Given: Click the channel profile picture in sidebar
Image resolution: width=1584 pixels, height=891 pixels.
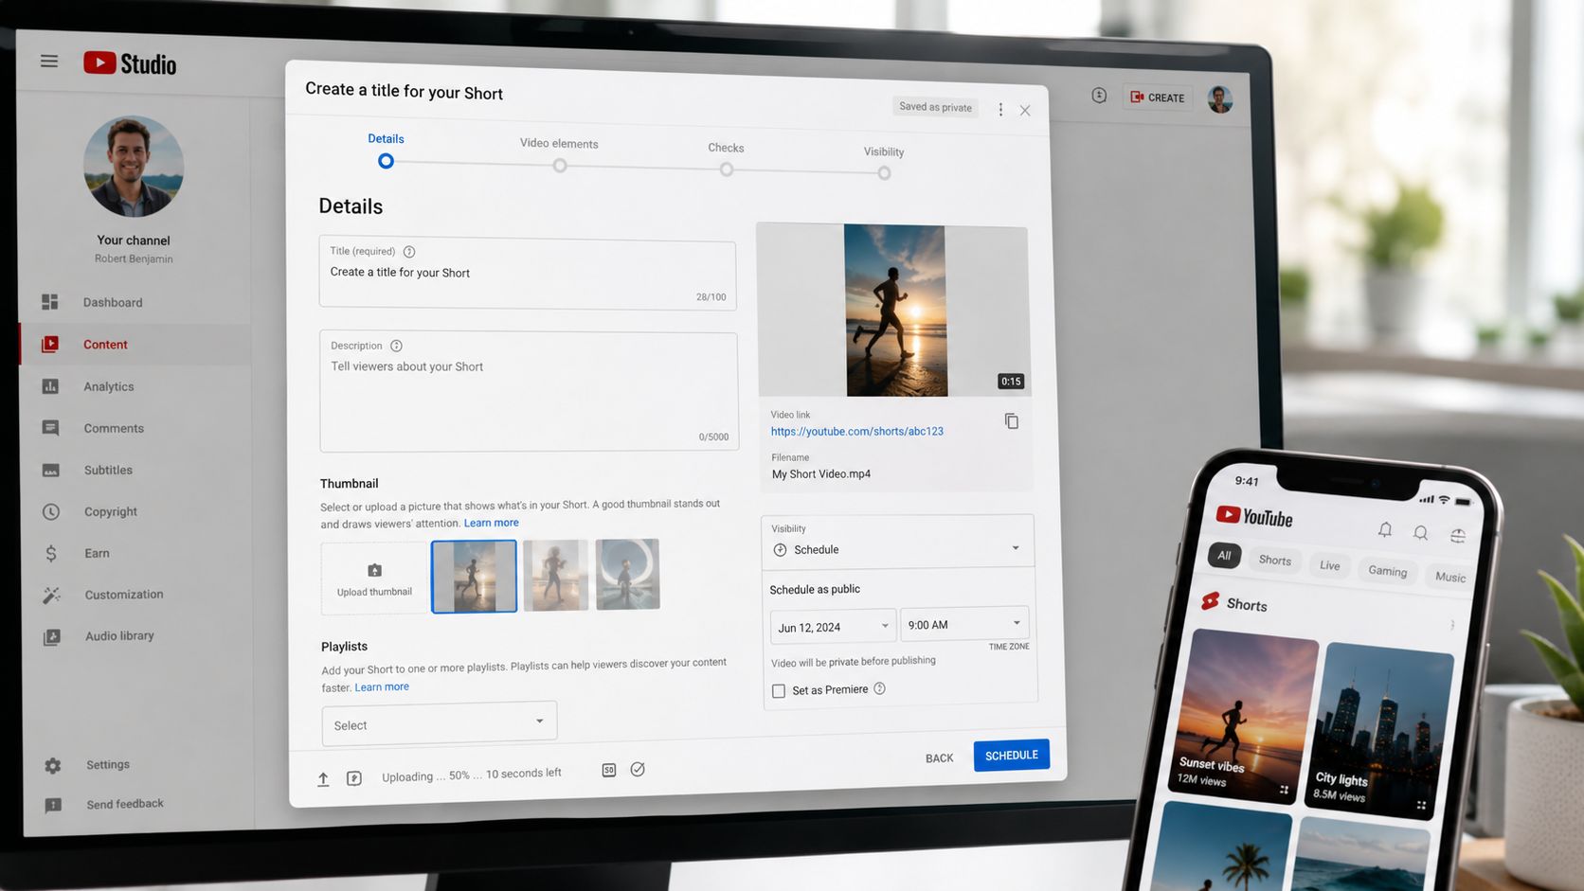Looking at the screenshot, I should (134, 167).
